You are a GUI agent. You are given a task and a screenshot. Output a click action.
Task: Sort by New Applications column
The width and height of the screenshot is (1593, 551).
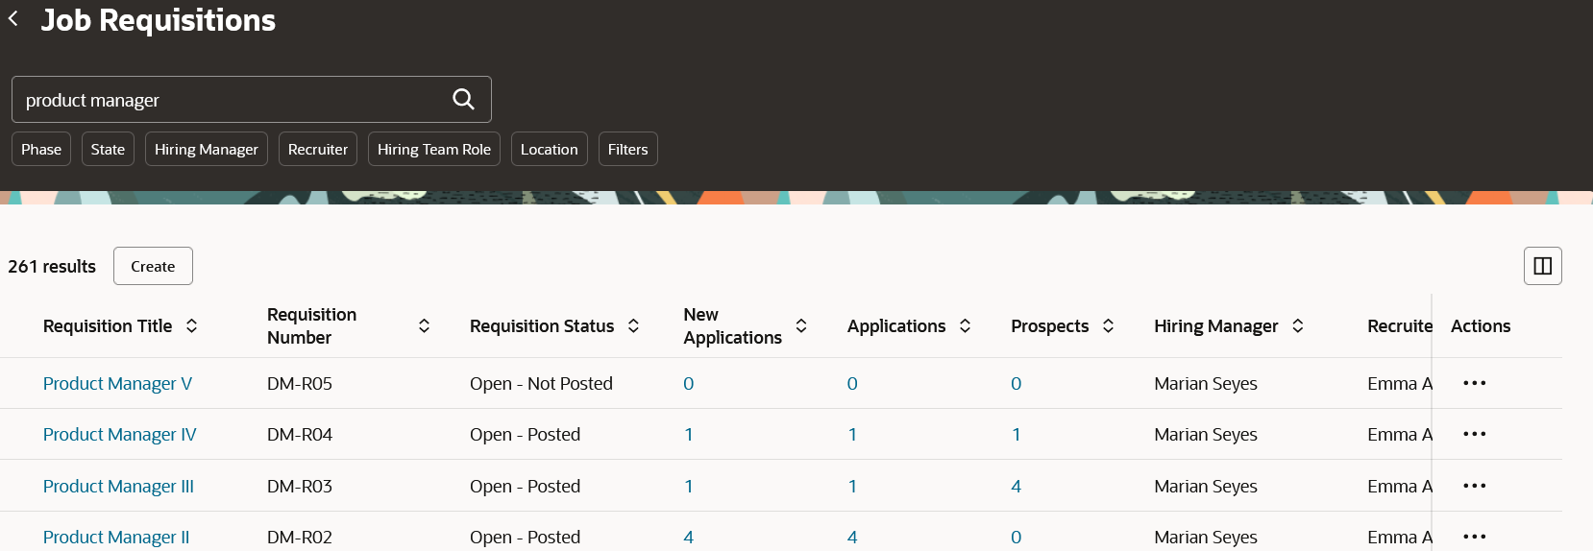tap(801, 326)
